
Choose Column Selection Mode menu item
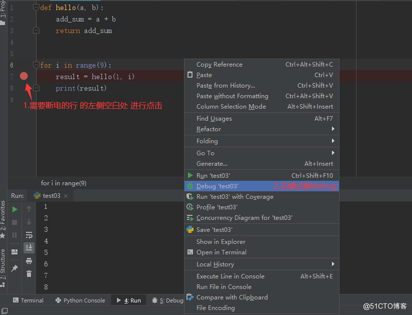click(261, 107)
